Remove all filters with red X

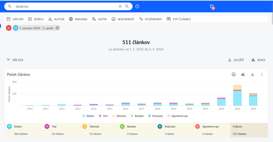tap(9, 28)
